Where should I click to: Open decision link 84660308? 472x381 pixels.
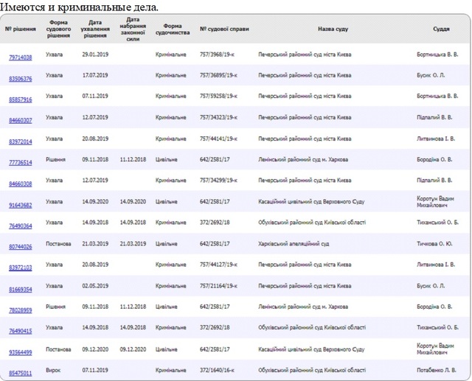[20, 183]
